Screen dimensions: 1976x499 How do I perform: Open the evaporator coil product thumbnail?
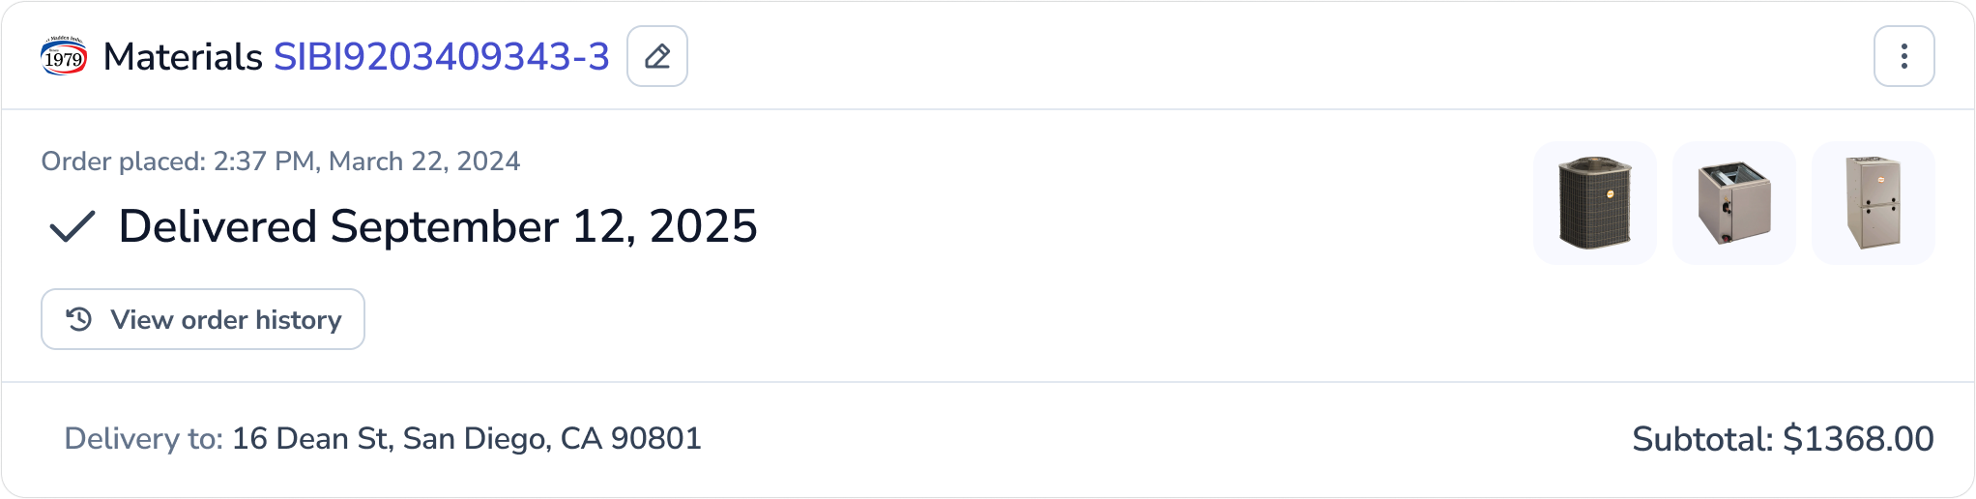click(x=1734, y=203)
